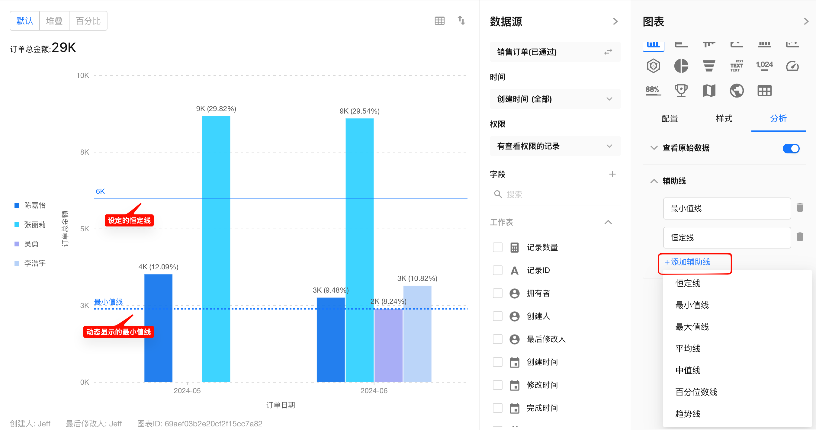Select the trophy ranking chart icon

(681, 91)
